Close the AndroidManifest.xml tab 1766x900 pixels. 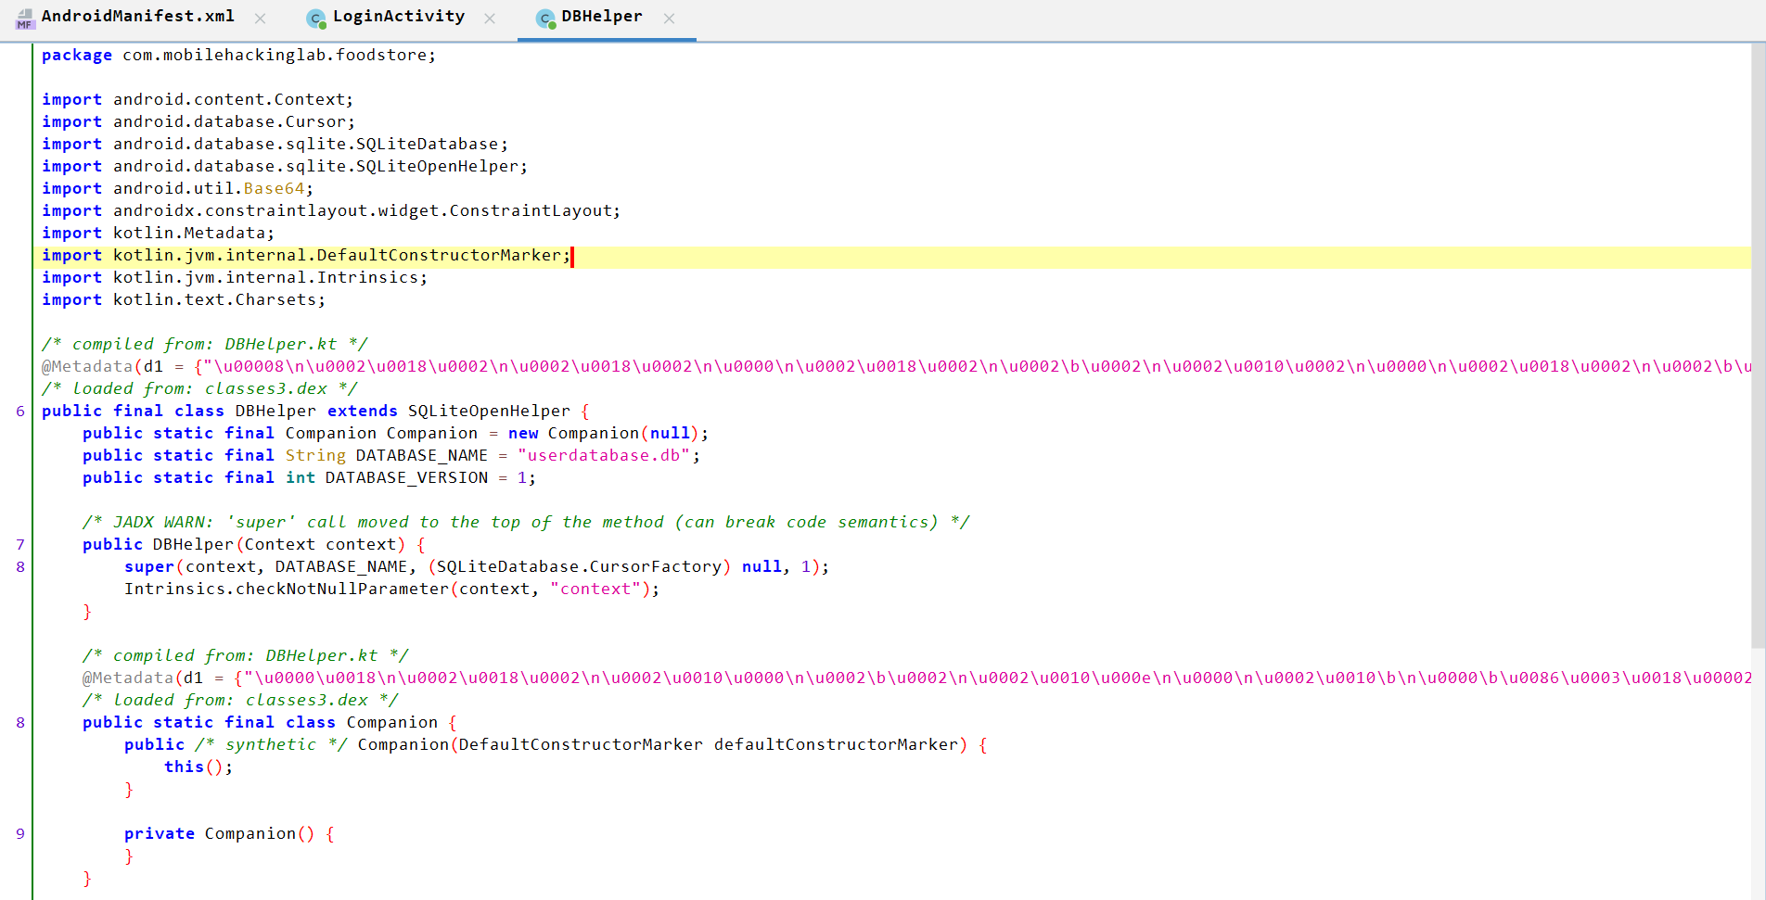point(259,18)
